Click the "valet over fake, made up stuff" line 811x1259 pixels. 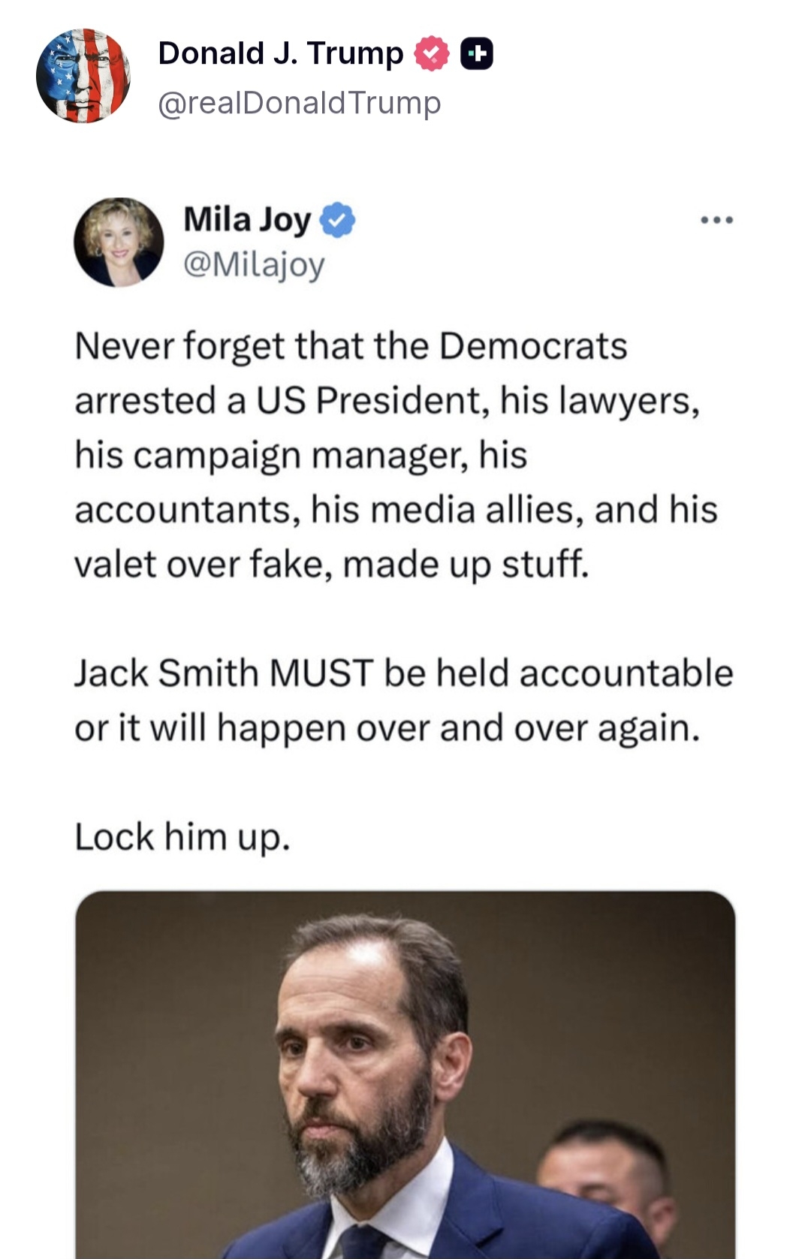(331, 565)
